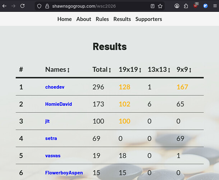Click choedev's orange 19x19 score 128
This screenshot has width=219, height=180.
125,87
